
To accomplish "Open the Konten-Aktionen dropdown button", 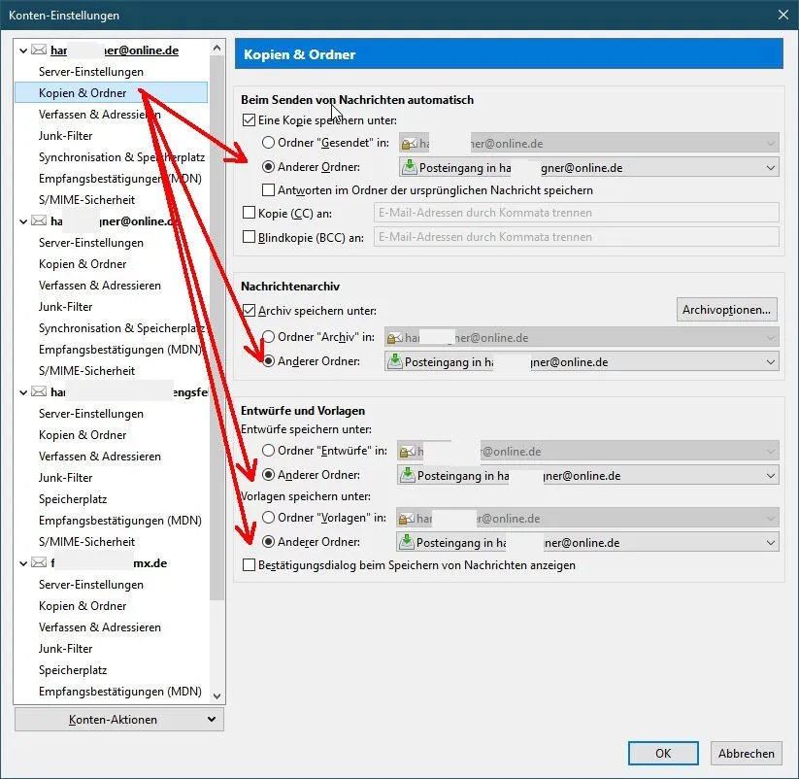I will pos(119,720).
